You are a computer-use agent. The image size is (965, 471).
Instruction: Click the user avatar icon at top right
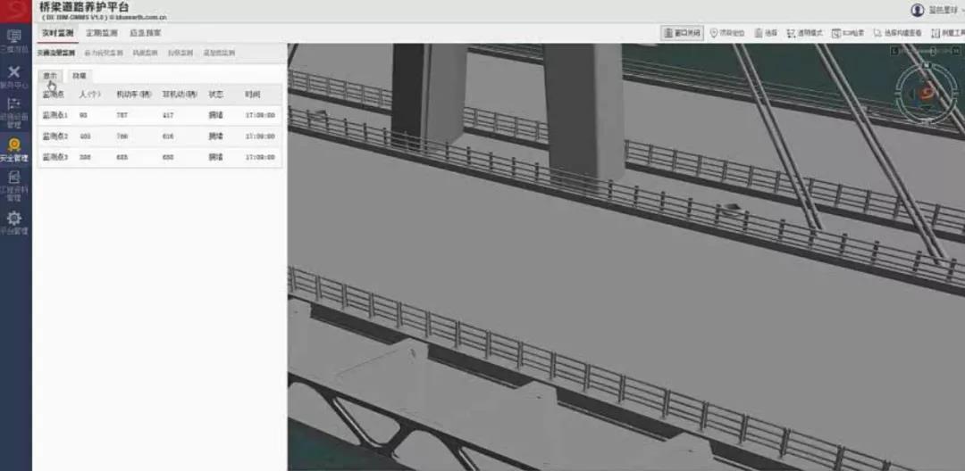(918, 10)
